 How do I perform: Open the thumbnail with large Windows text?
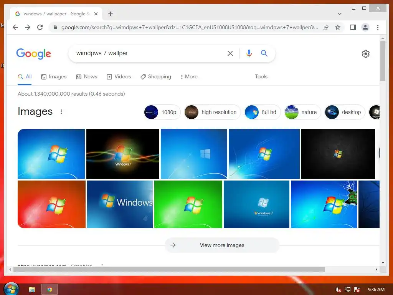[x=120, y=204]
